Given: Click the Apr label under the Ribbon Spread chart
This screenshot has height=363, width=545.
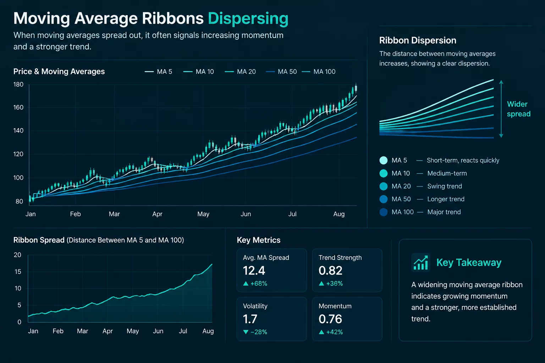Looking at the screenshot, I should click(108, 331).
